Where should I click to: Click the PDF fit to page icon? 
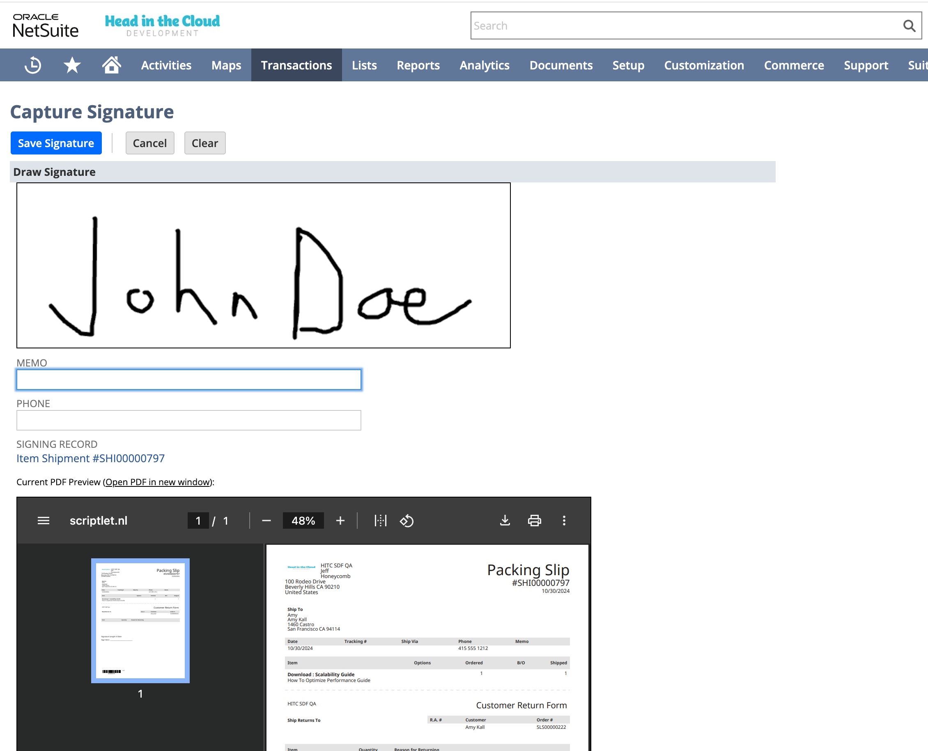[380, 521]
